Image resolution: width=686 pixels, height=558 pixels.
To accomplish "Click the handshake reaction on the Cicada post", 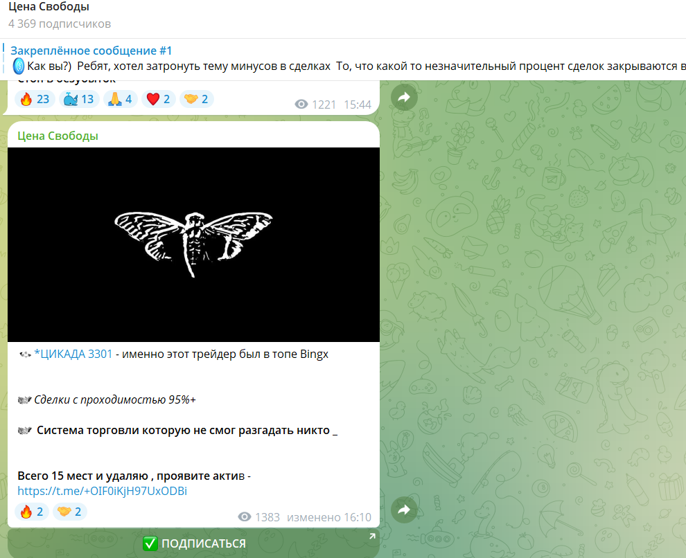I will [x=70, y=512].
